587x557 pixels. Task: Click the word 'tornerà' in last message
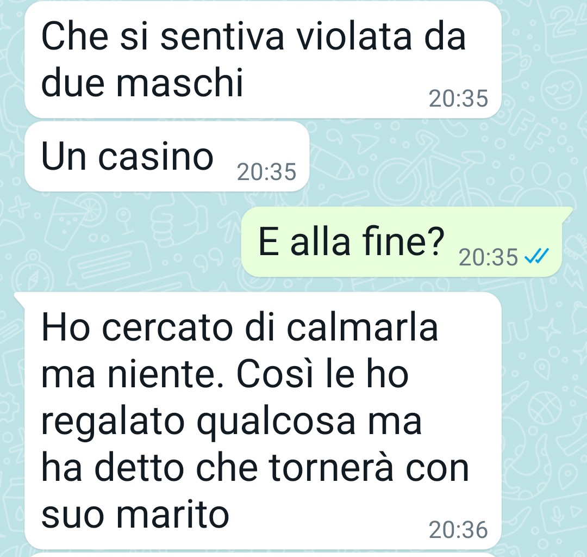pos(332,468)
